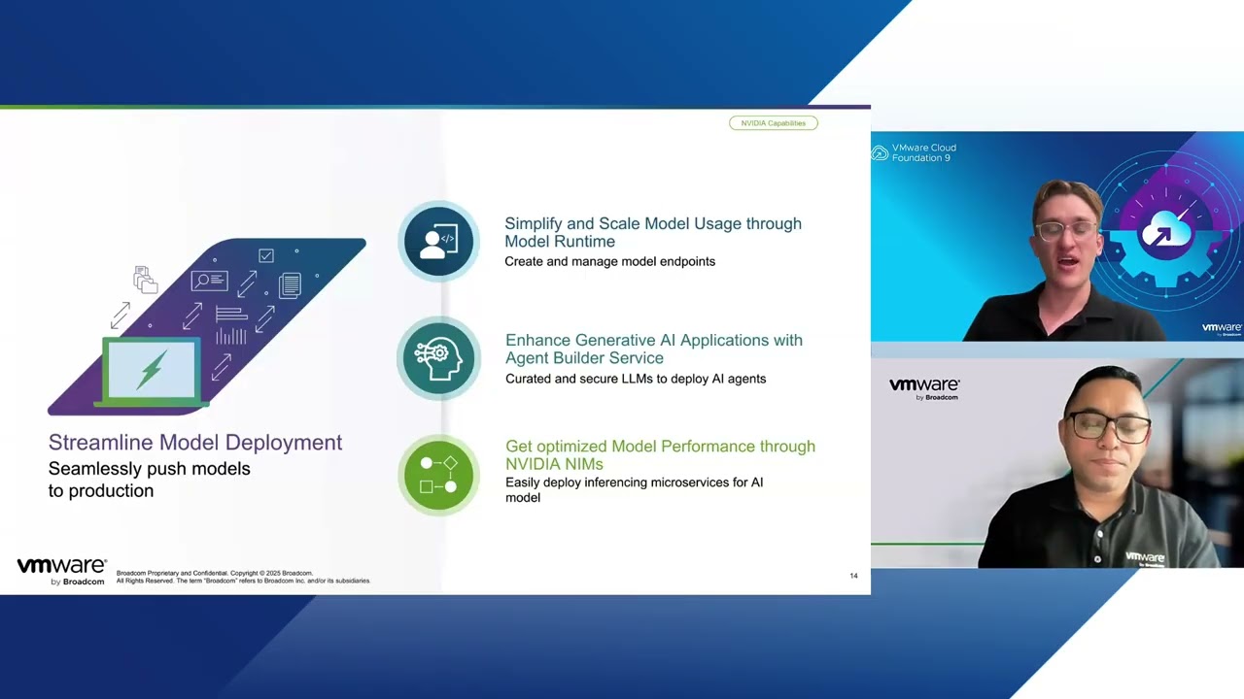This screenshot has height=699, width=1244.
Task: Click 'Create and manage model endpoints' text
Action: [609, 261]
